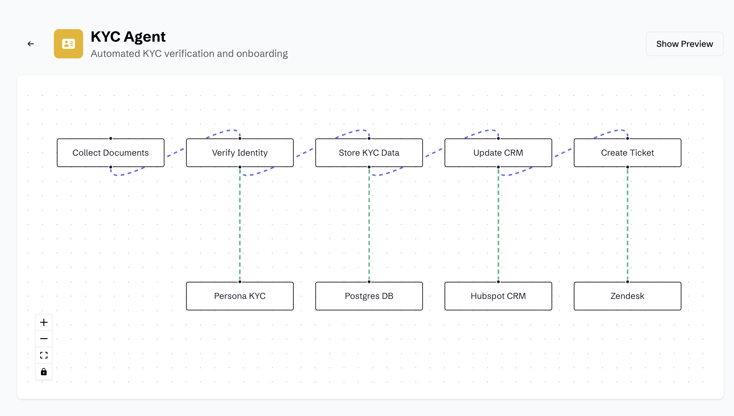Screen dimensions: 734x416
Task: Click the yellow KYC Agent ID-card icon
Action: click(x=69, y=44)
